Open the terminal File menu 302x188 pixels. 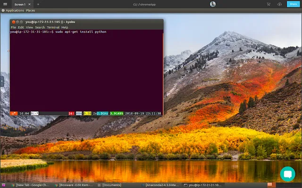[x=13, y=27]
